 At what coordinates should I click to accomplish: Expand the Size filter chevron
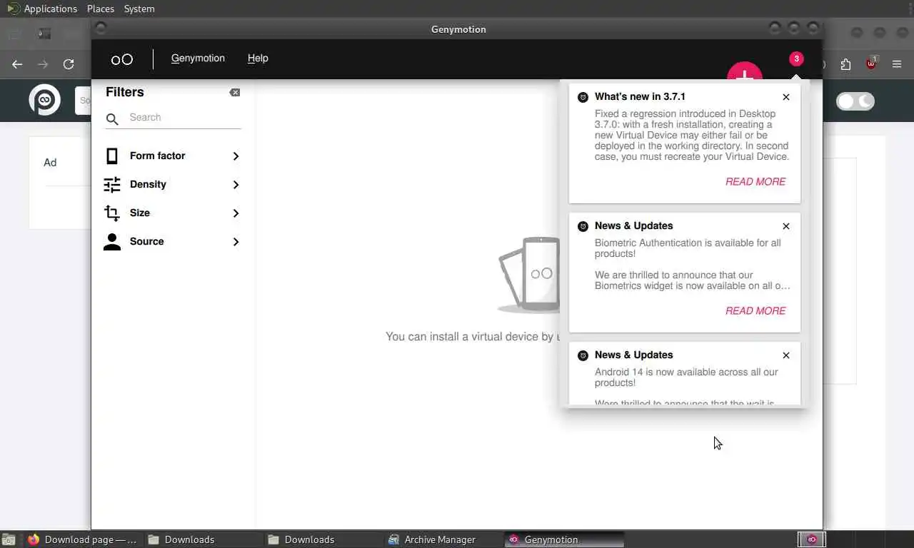236,213
